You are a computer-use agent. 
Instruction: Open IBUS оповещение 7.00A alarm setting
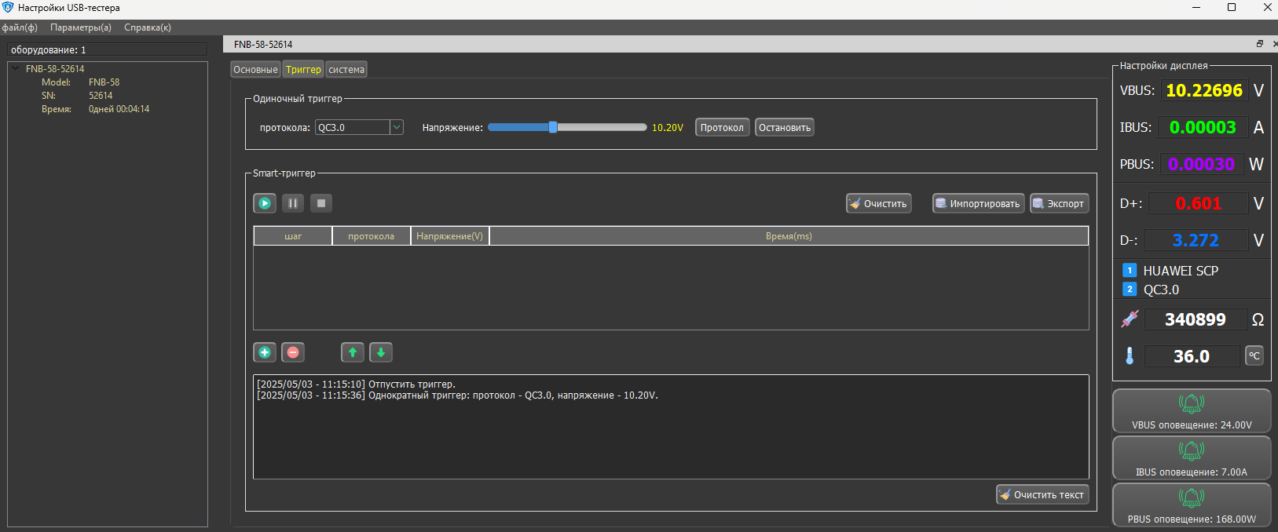point(1192,458)
